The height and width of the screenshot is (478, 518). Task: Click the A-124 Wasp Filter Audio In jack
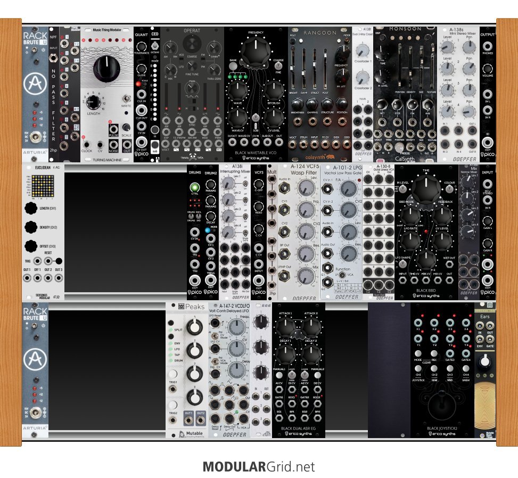[x=284, y=187]
